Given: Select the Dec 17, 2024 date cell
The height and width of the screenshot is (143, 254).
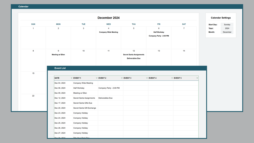Looking at the screenshot, I should point(60,103).
